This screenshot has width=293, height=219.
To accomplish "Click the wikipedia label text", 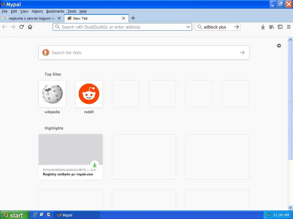I will coord(52,112).
